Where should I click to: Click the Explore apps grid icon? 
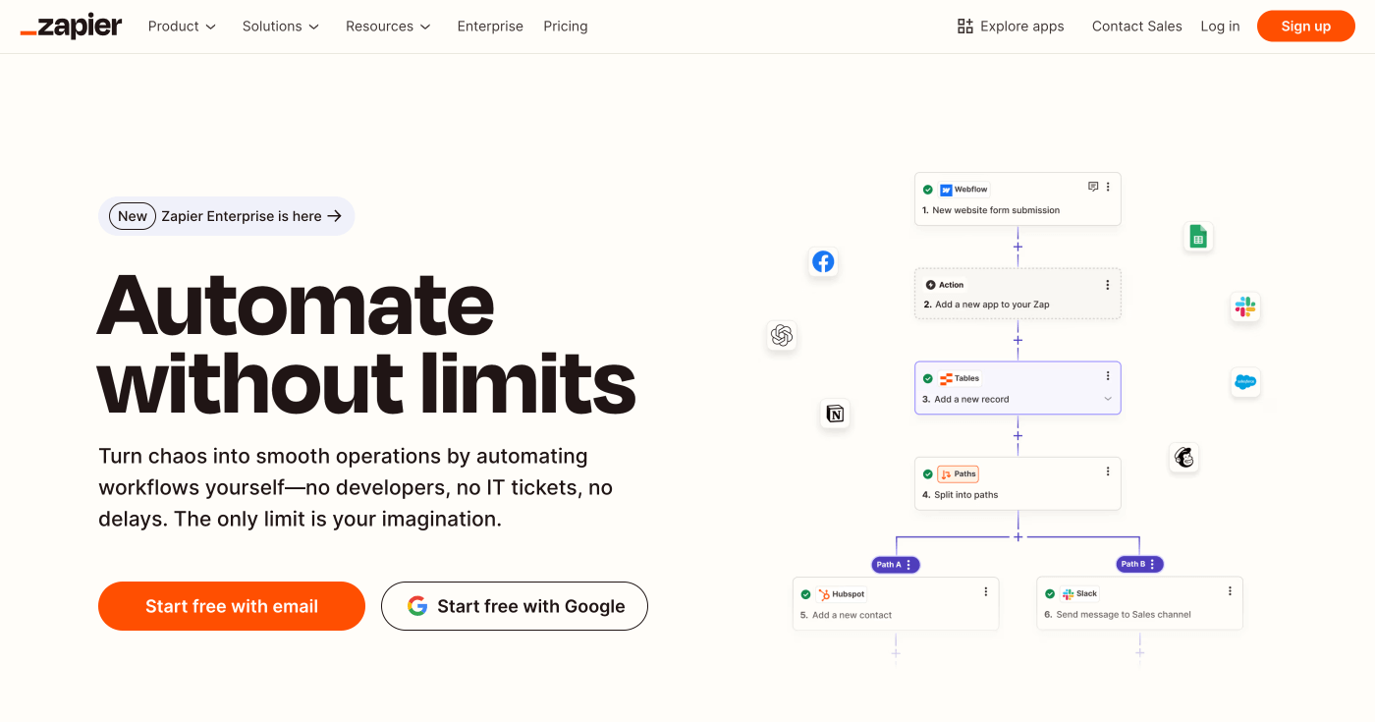pyautogui.click(x=965, y=27)
